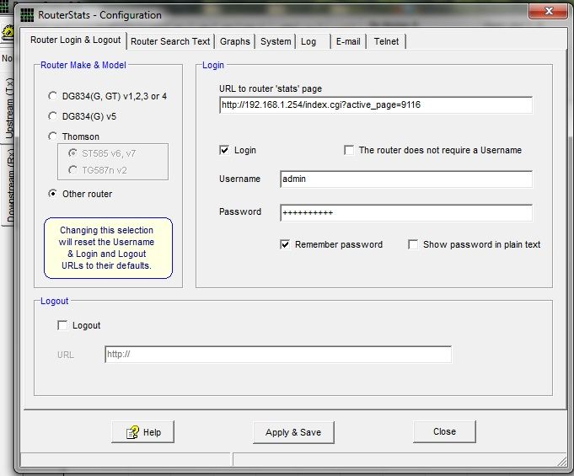Select the DG834(G) v5 router option

(54, 116)
